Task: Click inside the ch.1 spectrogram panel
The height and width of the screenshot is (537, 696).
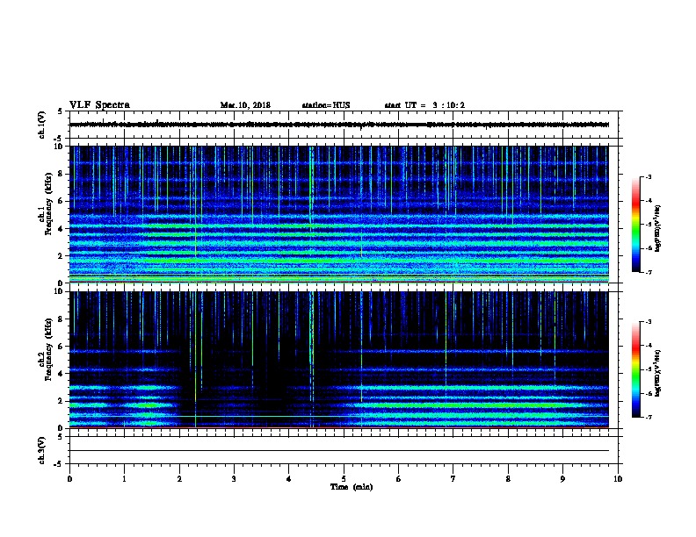Action: pyautogui.click(x=339, y=214)
